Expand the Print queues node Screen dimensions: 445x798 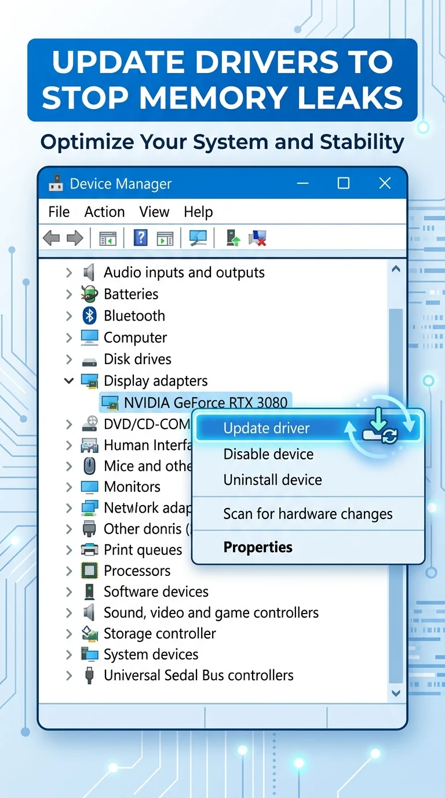[69, 550]
